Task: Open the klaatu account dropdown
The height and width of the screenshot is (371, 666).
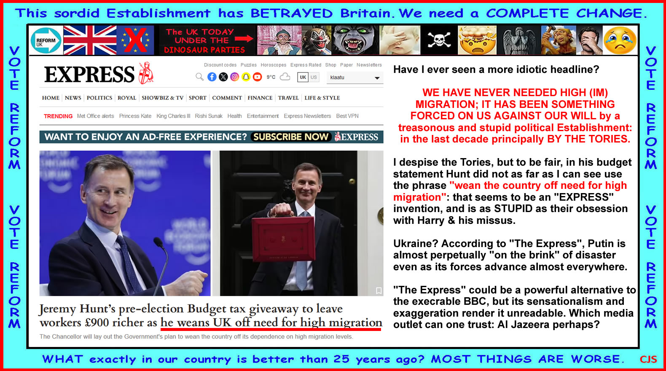Action: coord(355,78)
